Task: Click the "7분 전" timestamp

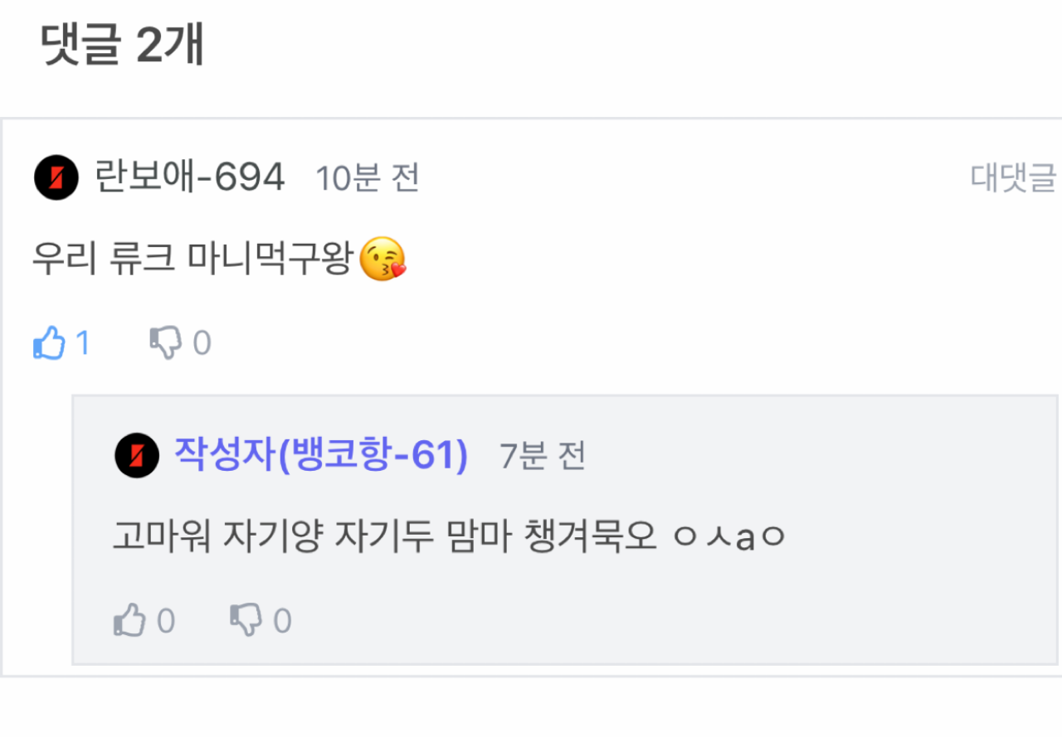Action: (543, 455)
